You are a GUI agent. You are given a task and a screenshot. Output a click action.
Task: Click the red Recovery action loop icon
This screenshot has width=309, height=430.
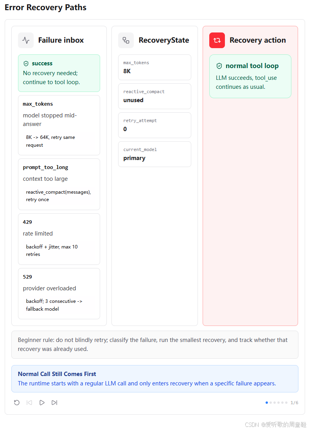tap(217, 40)
